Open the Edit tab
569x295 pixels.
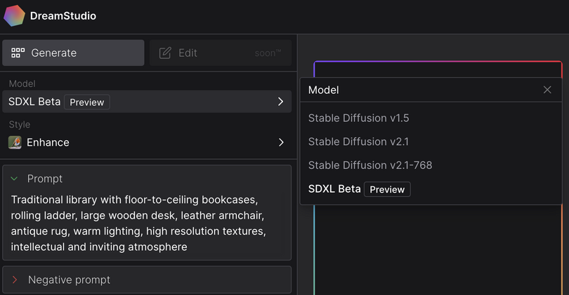(221, 53)
